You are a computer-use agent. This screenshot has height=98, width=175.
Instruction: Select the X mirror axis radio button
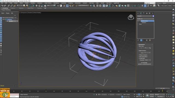point(140,48)
